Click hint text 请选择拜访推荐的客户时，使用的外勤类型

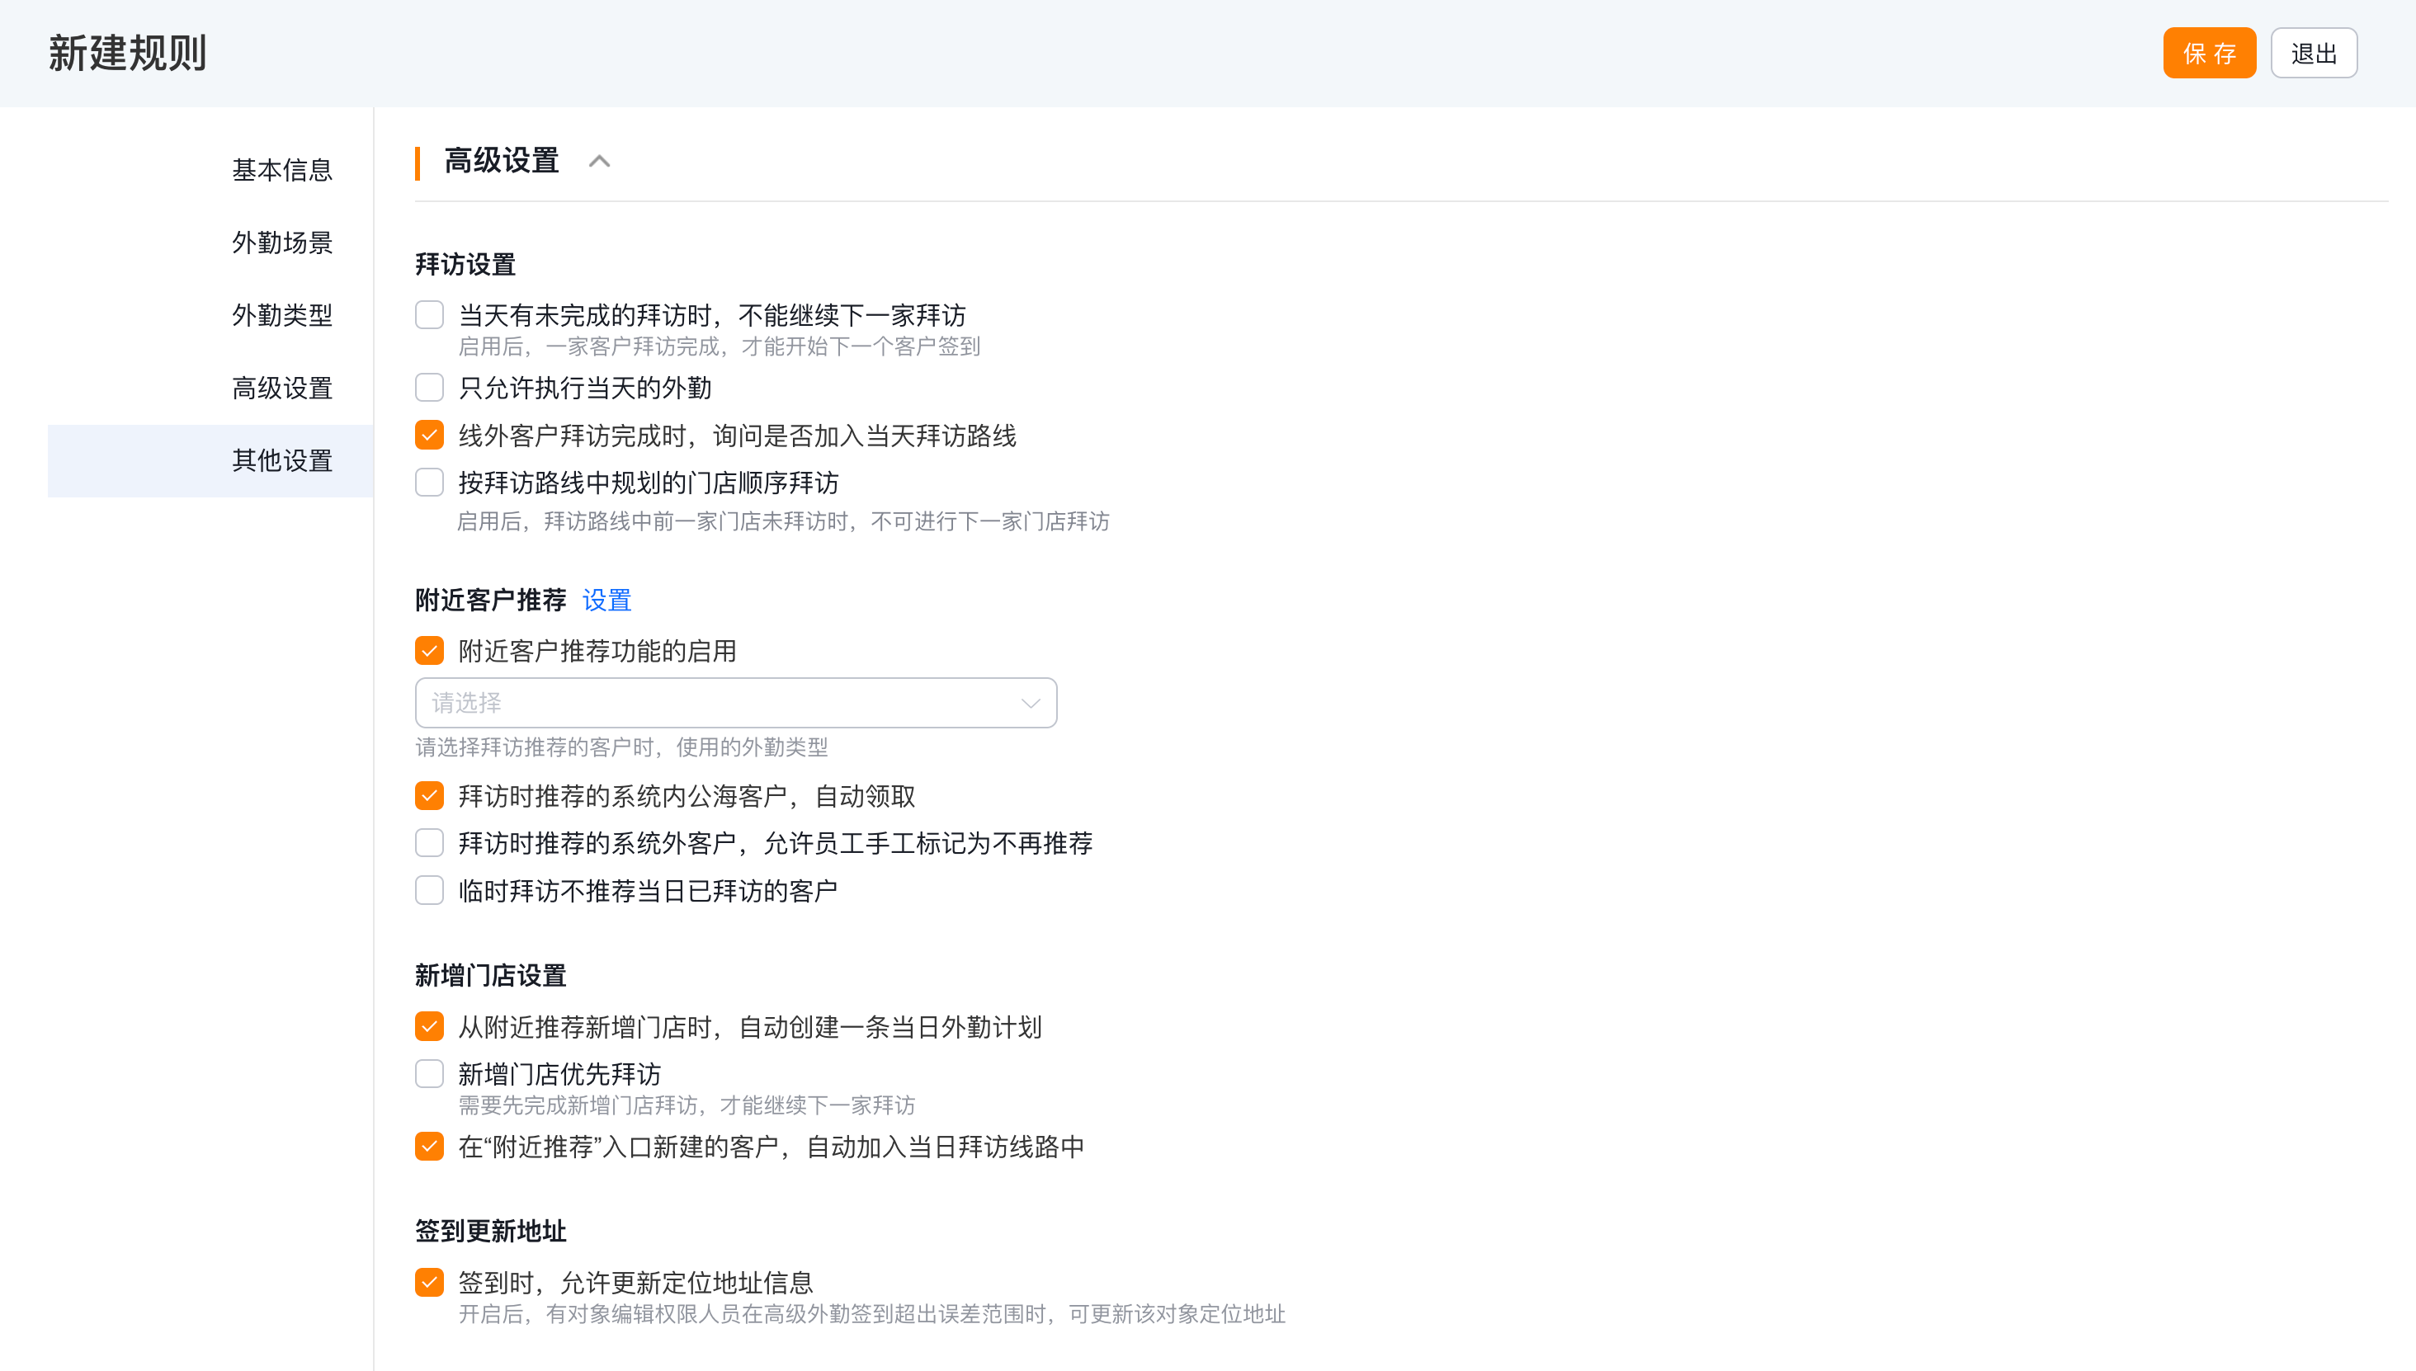621,747
